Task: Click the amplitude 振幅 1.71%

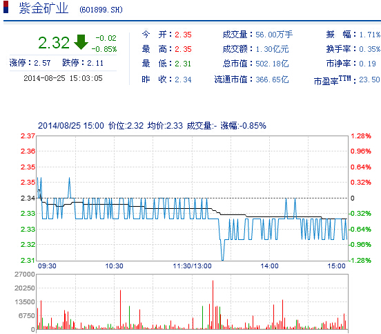Action: (353, 35)
